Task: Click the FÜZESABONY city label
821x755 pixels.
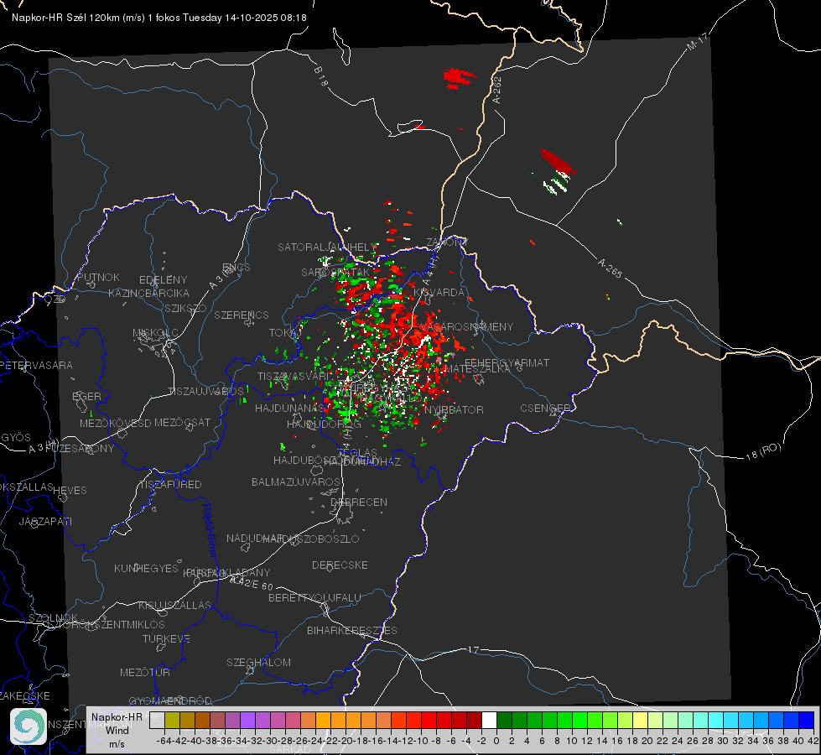Action: [79, 449]
